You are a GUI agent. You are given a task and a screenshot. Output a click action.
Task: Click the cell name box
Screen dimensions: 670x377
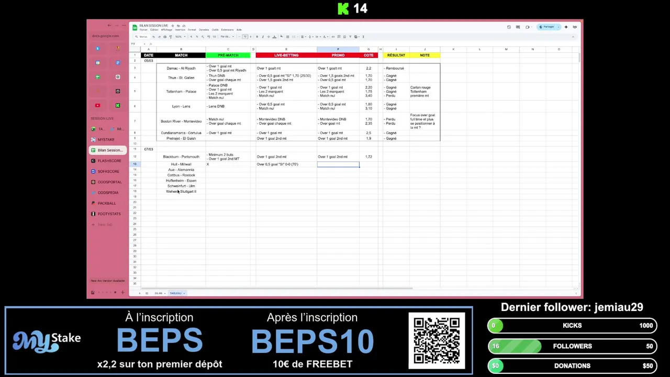click(137, 43)
